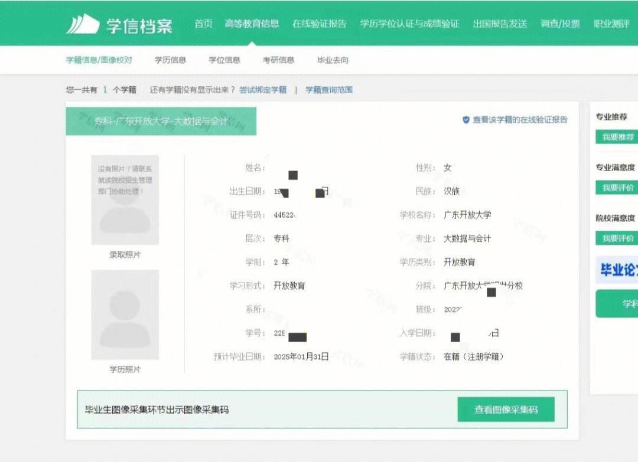Open 出国报告发送 menu item
The width and height of the screenshot is (638, 462).
pos(500,24)
